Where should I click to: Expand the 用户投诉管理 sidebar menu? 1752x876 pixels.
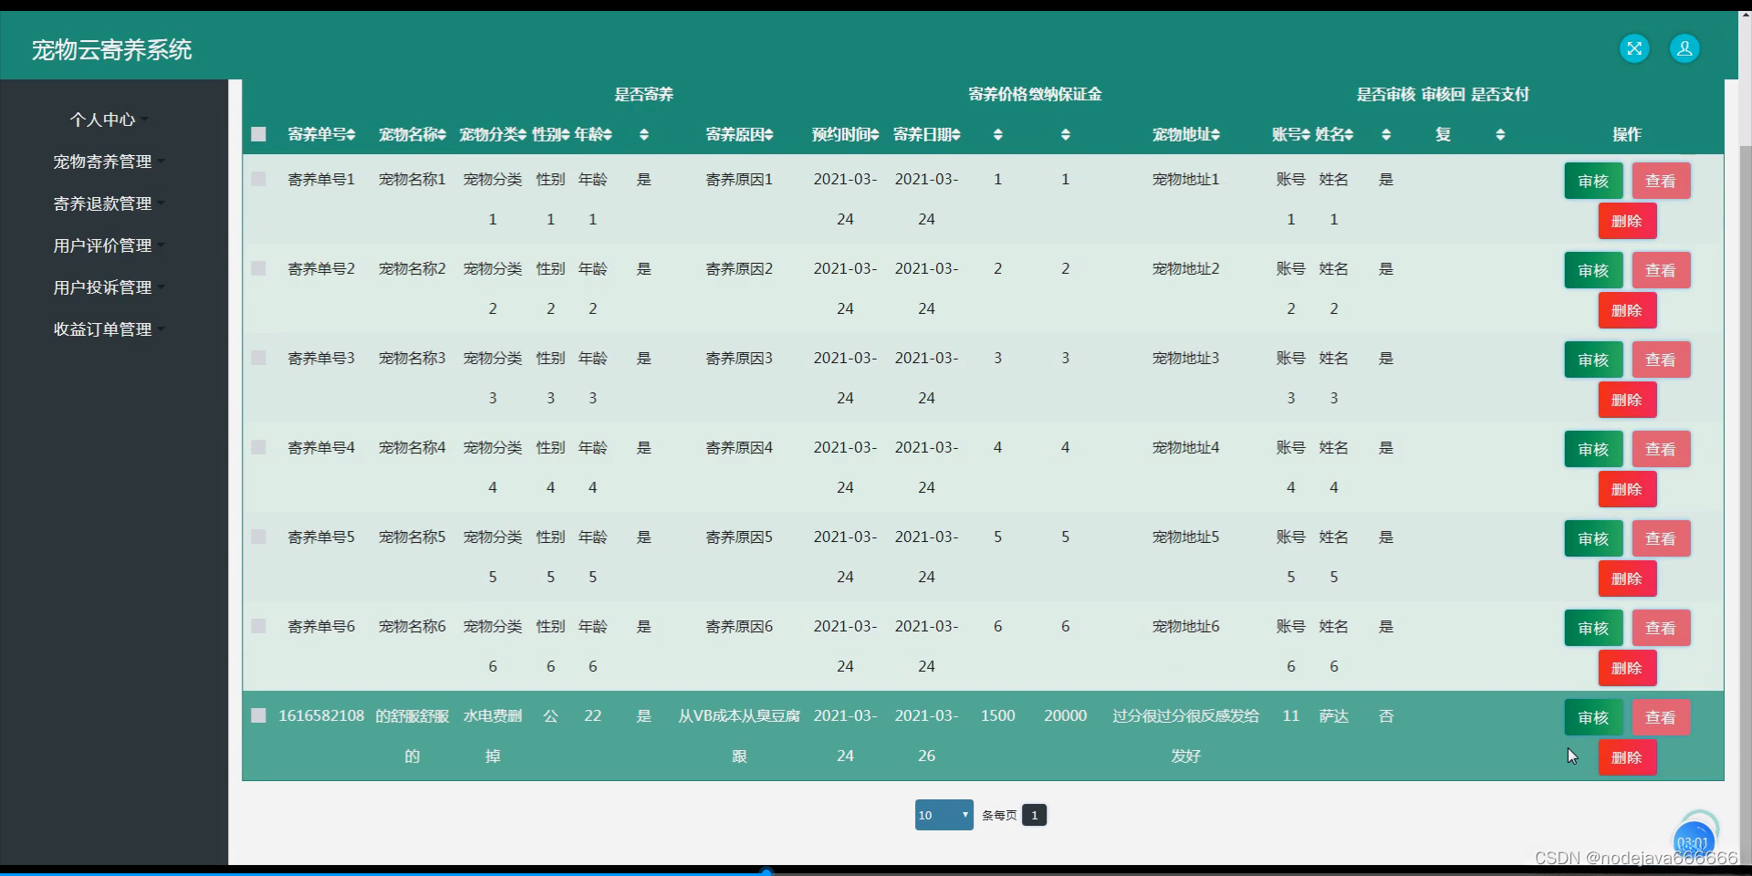[x=109, y=287]
